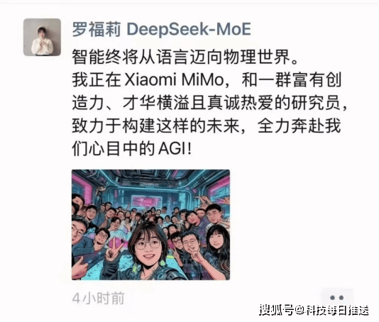Click the line starting with 致力于构建这样的未来
The width and height of the screenshot is (379, 322).
pyautogui.click(x=207, y=126)
